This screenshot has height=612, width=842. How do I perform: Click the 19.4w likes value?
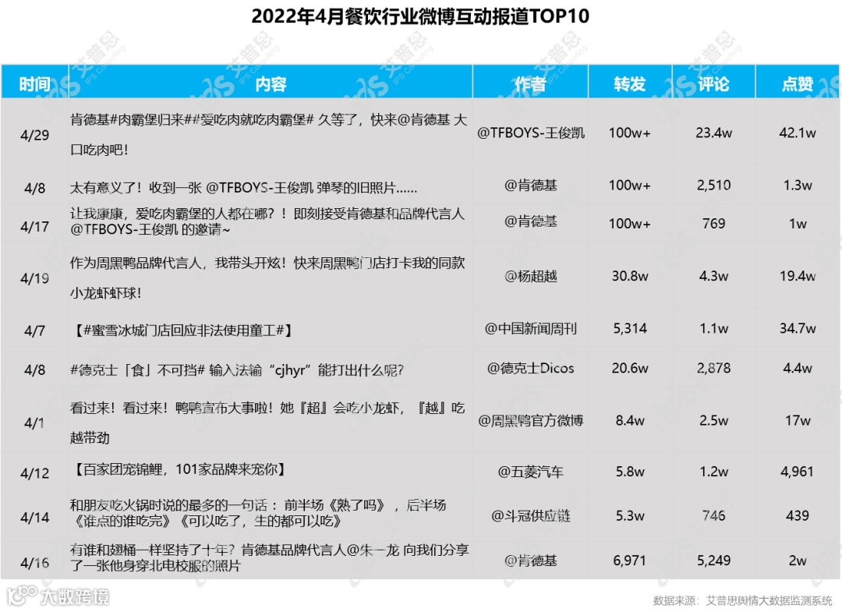tap(798, 276)
